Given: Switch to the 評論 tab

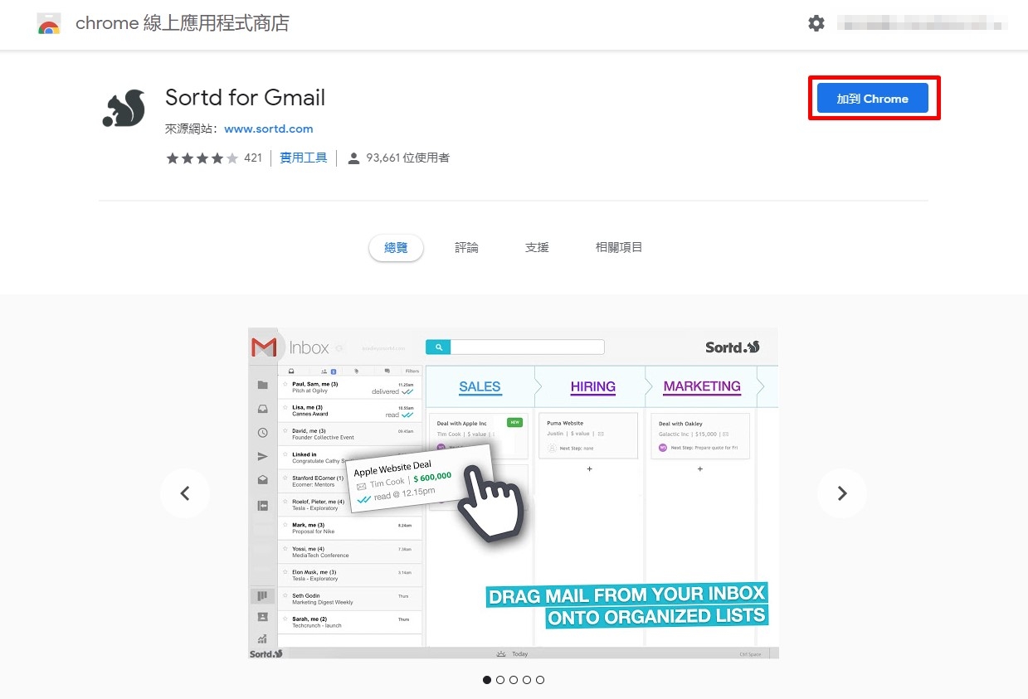Looking at the screenshot, I should click(x=466, y=246).
